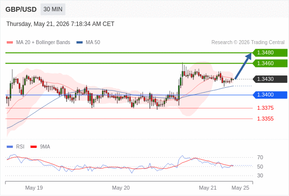Toggle the MA 20 + Bollinger Bands legend label
Image resolution: width=289 pixels, height=196 pixels.
click(x=43, y=43)
